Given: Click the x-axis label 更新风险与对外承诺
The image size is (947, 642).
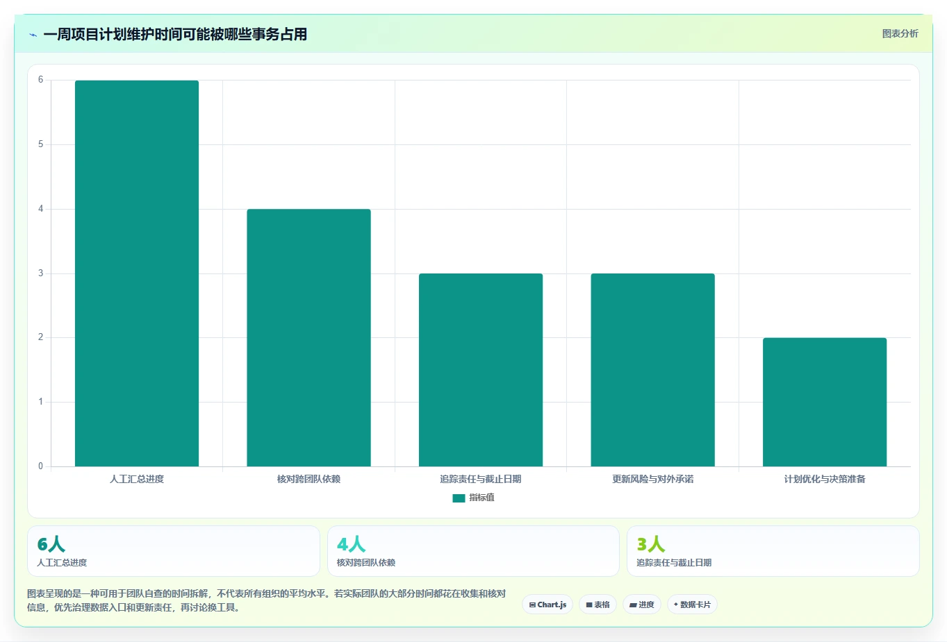Looking at the screenshot, I should 652,479.
